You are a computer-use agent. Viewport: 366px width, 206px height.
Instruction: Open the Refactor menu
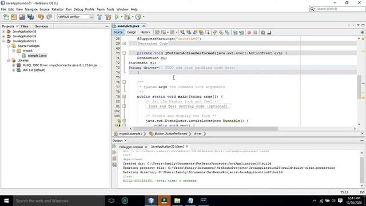(57, 9)
